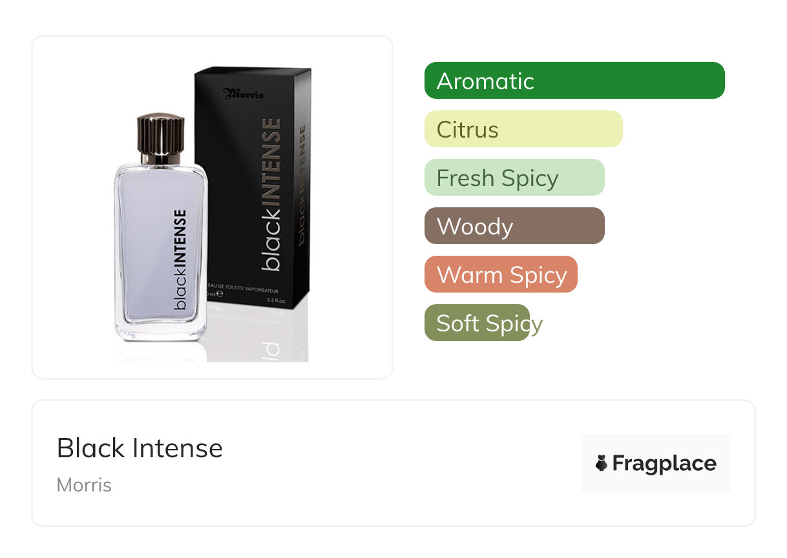
Task: Click the Morris logo on the box
Action: (243, 94)
